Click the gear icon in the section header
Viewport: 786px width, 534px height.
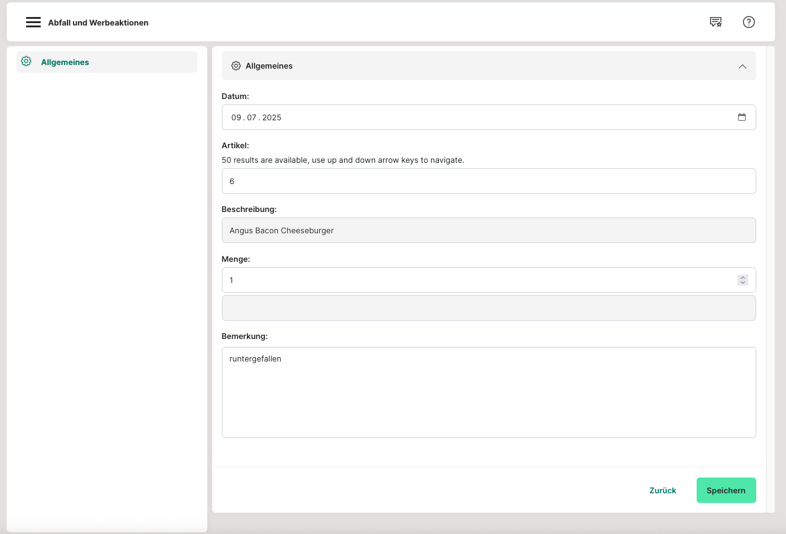coord(236,66)
